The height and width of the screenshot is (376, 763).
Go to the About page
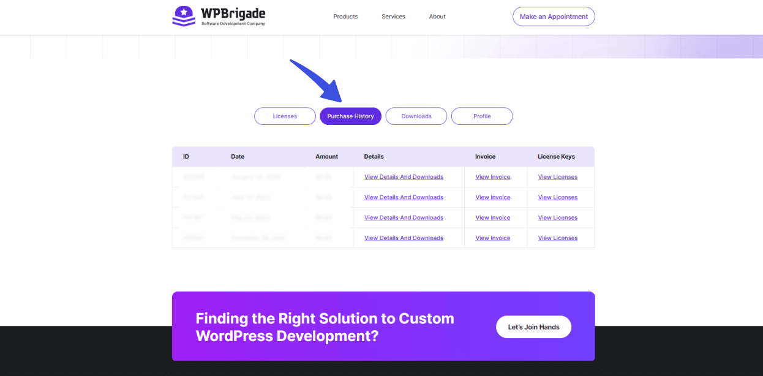click(437, 17)
